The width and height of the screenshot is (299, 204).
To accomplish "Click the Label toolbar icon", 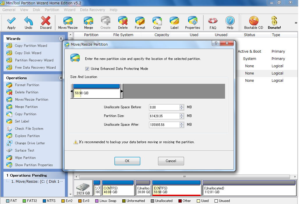I will (x=174, y=23).
